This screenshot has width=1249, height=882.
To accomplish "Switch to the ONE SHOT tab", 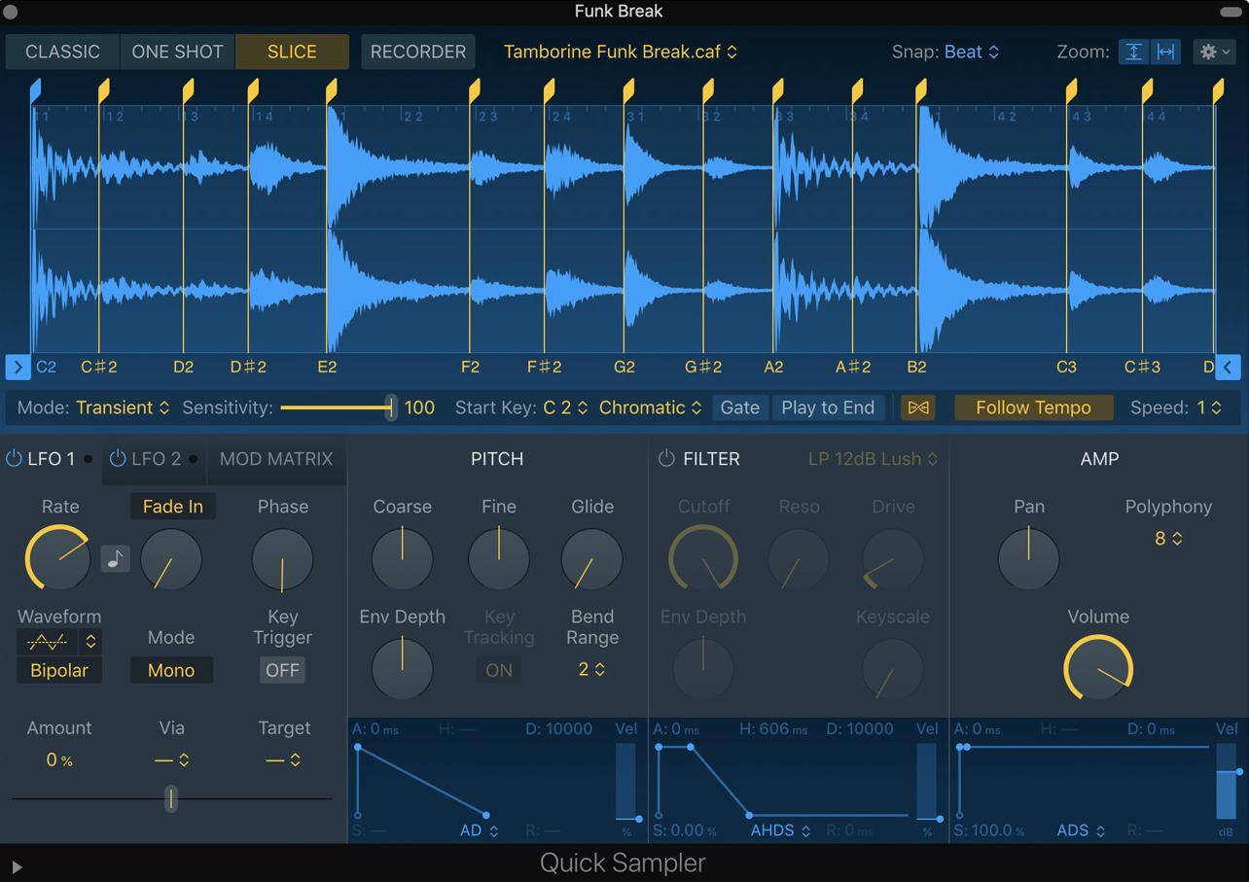I will coord(177,52).
